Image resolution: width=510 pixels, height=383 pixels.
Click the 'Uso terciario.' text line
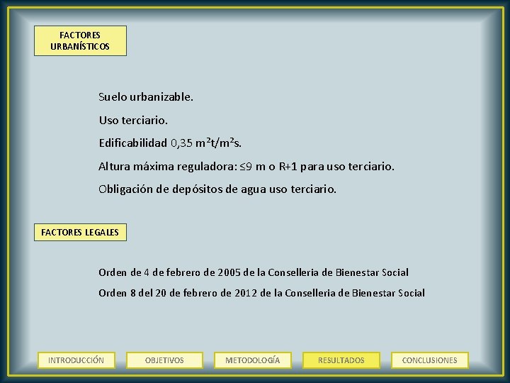point(133,120)
